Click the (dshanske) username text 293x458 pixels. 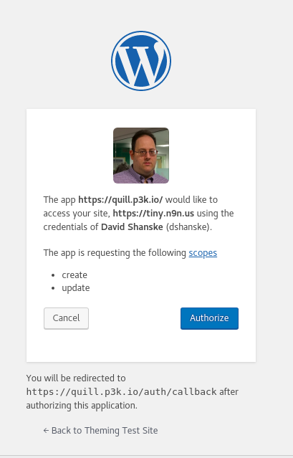189,227
